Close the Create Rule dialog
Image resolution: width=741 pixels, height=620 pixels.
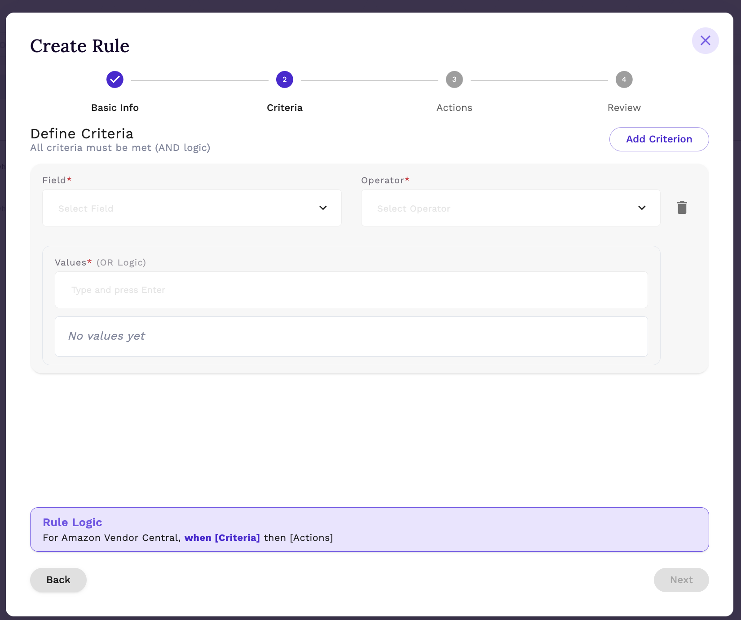[x=705, y=40]
